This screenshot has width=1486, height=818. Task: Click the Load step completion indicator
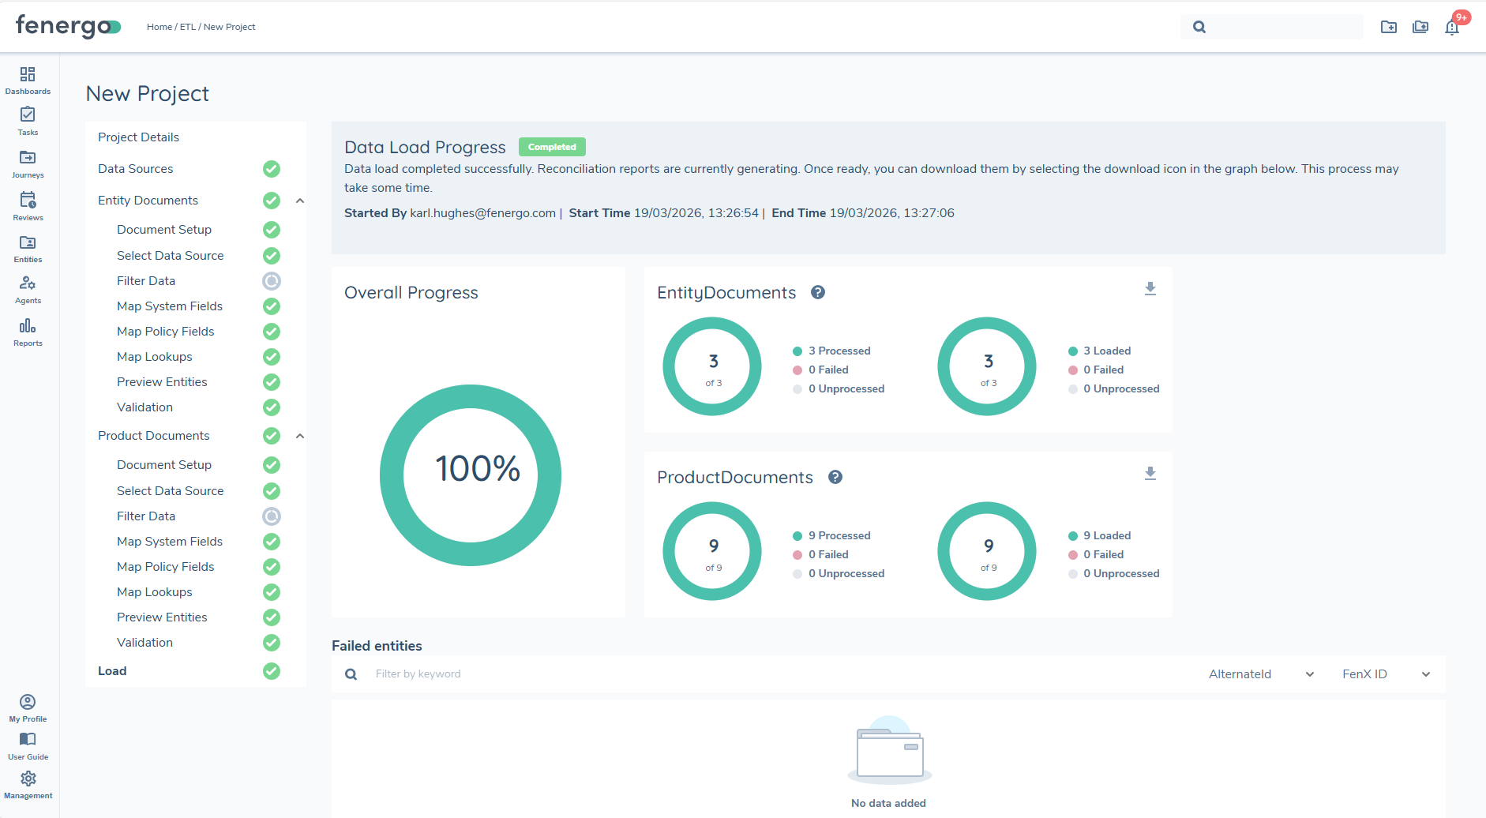pos(272,671)
